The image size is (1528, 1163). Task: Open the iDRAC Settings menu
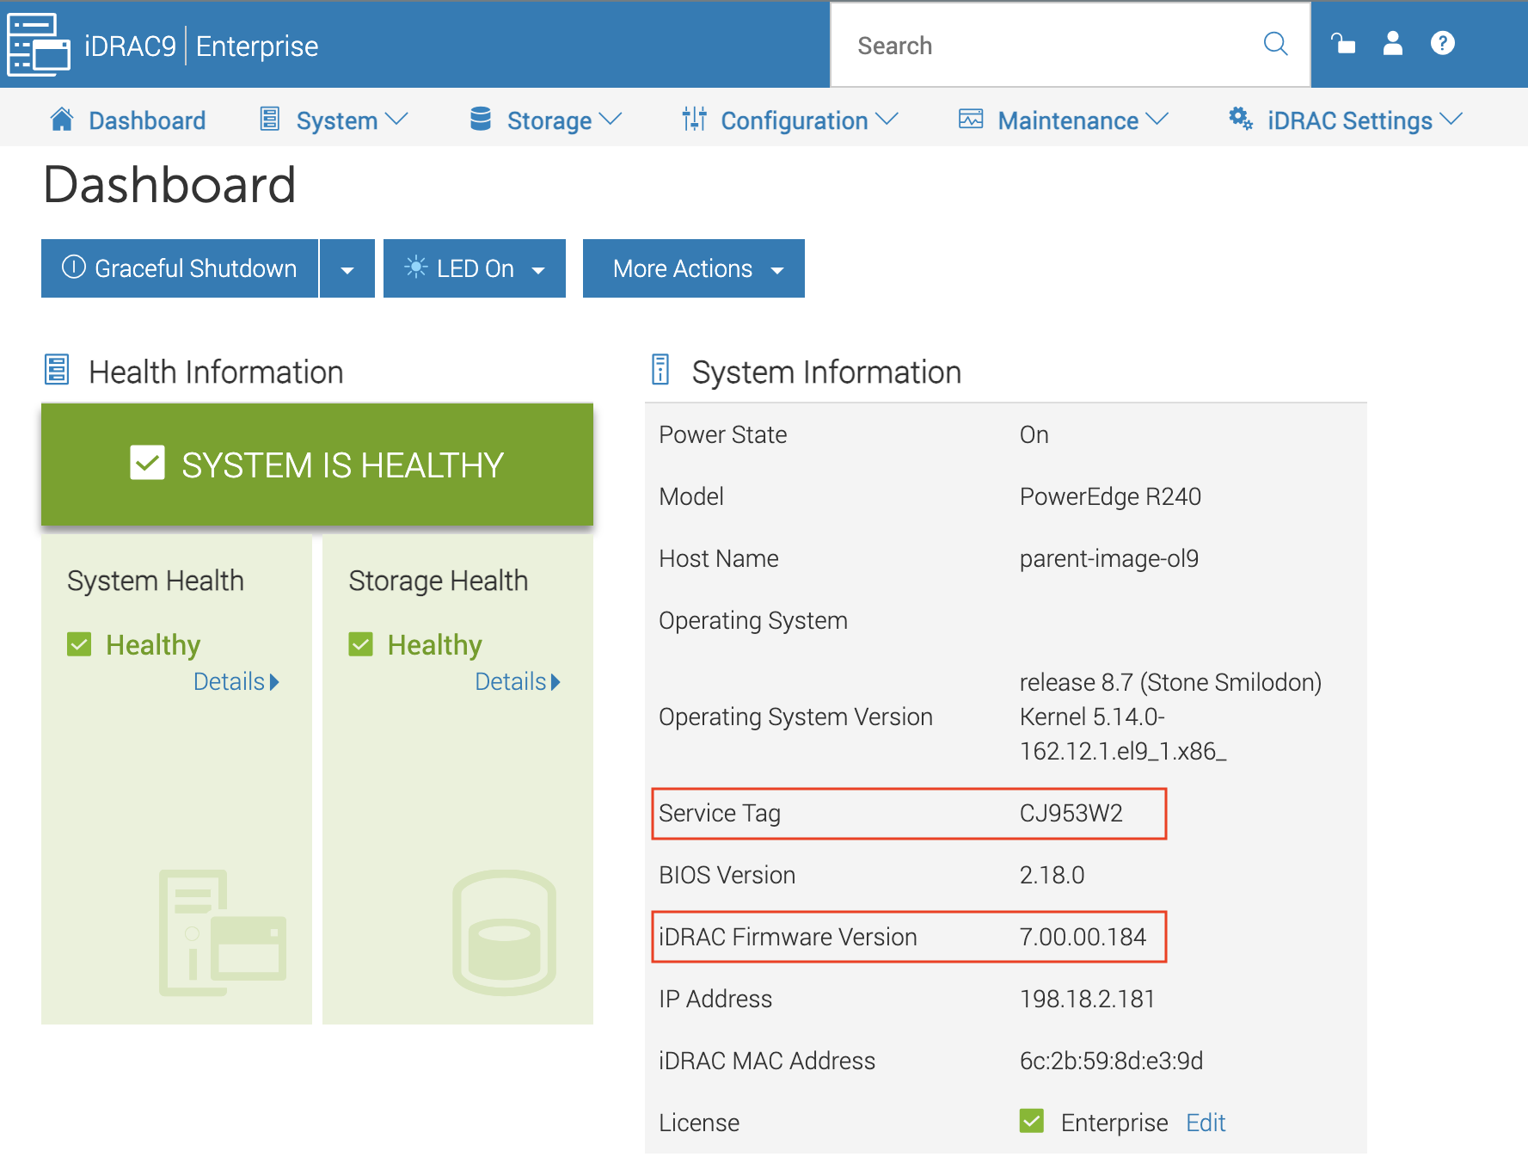(x=1346, y=120)
